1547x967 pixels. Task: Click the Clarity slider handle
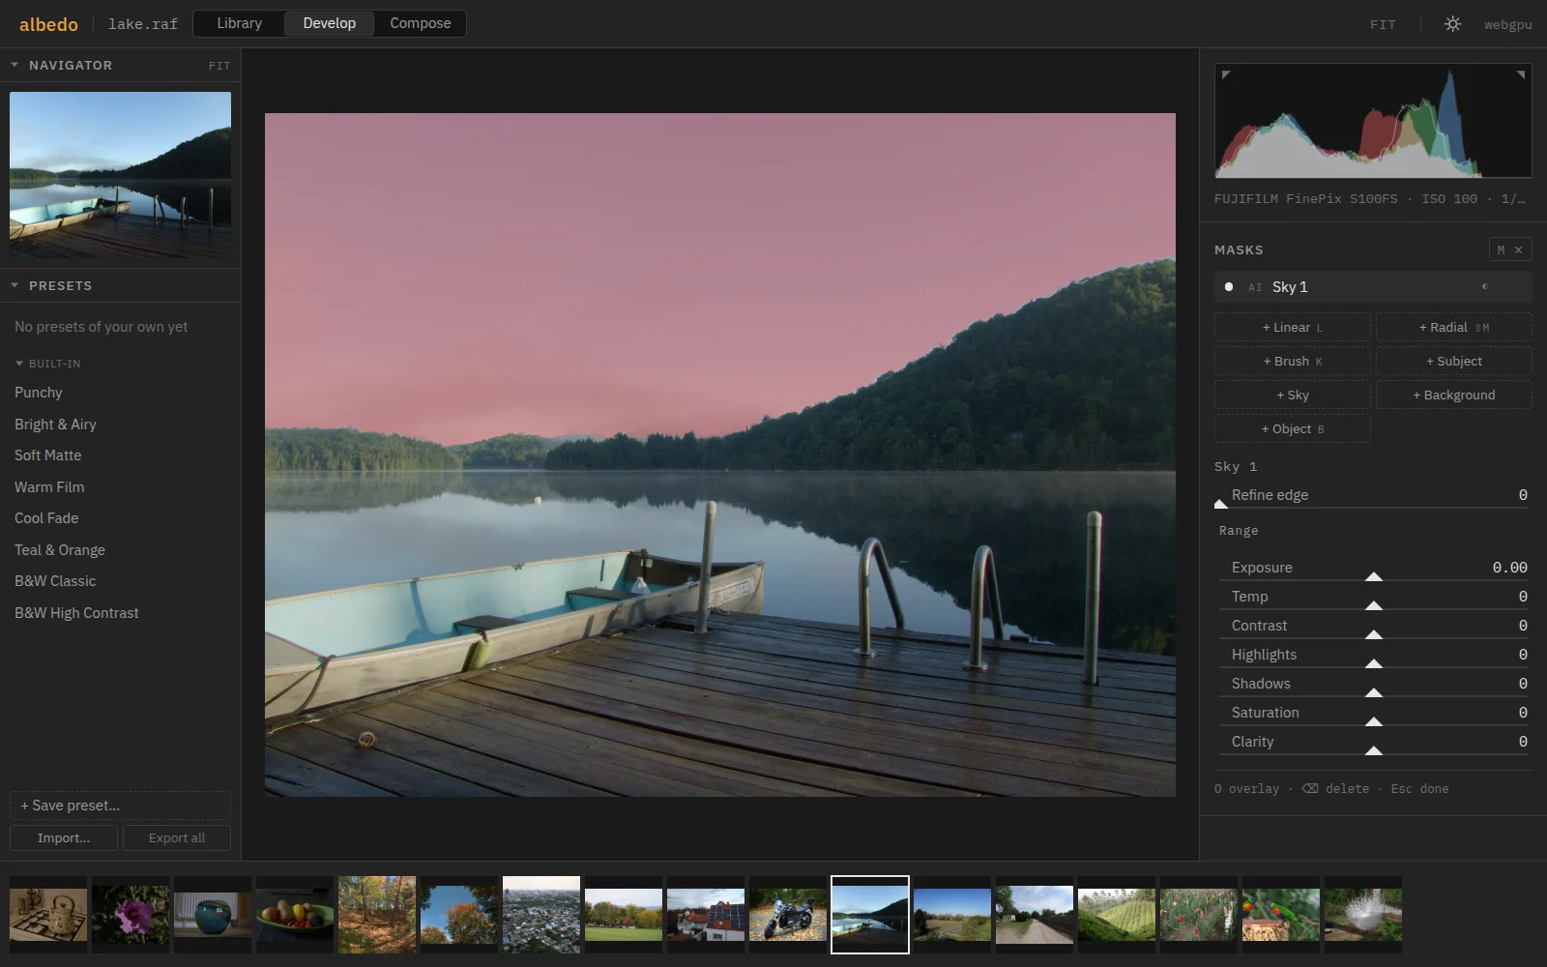[1373, 750]
